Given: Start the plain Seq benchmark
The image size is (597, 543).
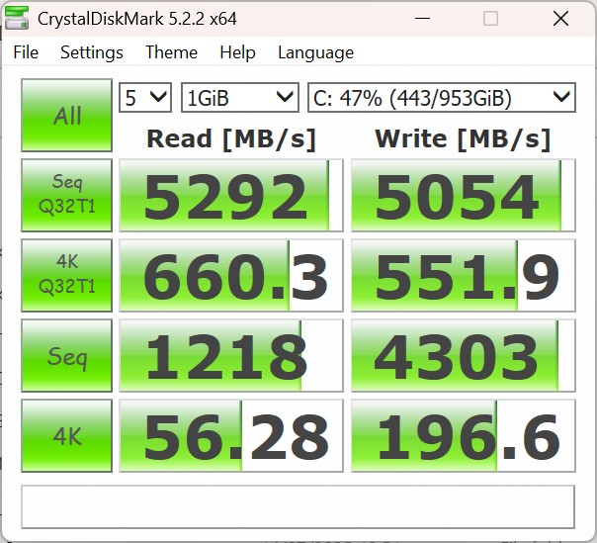Looking at the screenshot, I should point(66,355).
